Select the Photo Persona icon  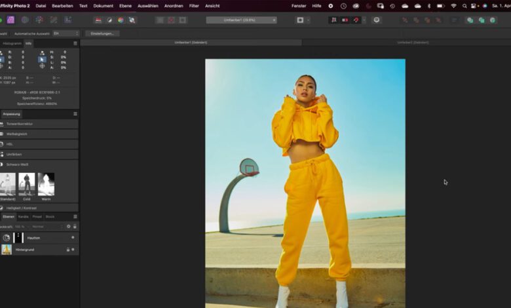click(x=10, y=20)
